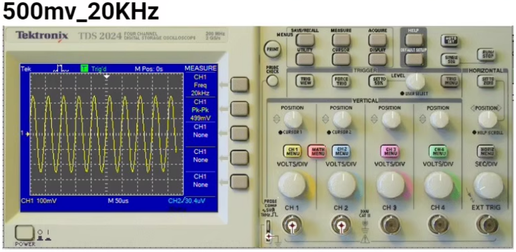Open the MEASURE menu
The width and height of the screenshot is (516, 252).
pyautogui.click(x=341, y=40)
